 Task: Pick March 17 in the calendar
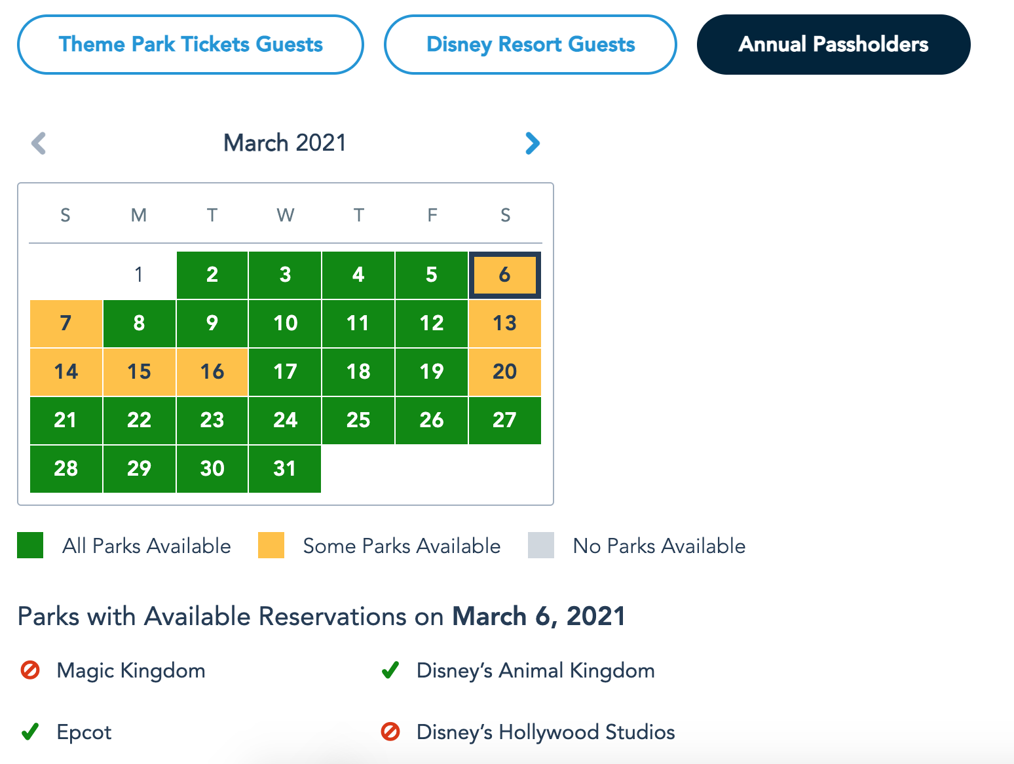pos(285,372)
